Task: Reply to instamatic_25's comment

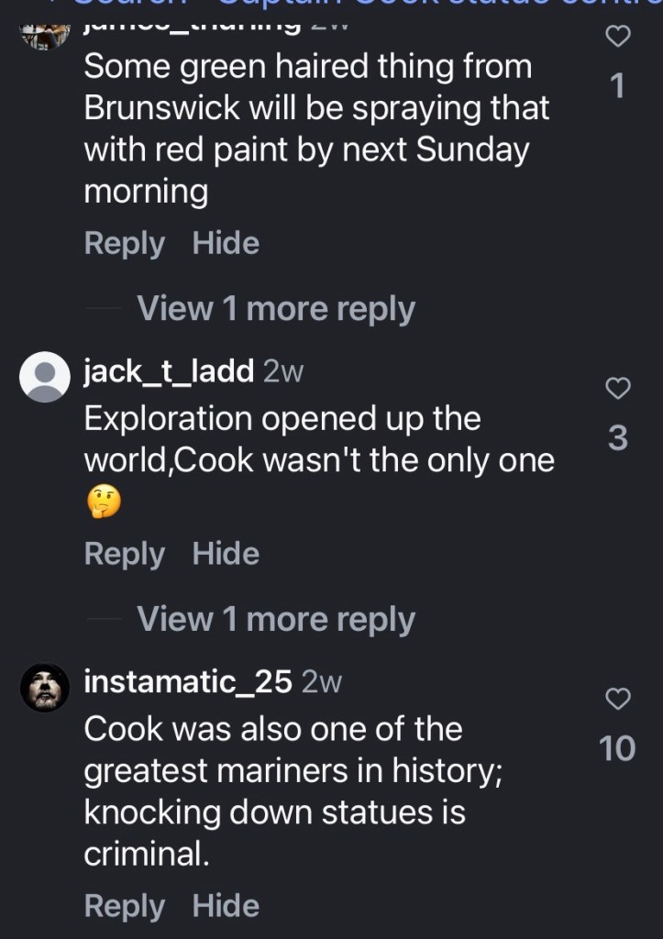Action: pos(124,906)
